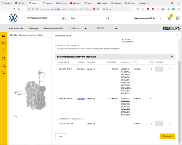Click the browser home icon
The image size is (182, 145).
(19, 9)
